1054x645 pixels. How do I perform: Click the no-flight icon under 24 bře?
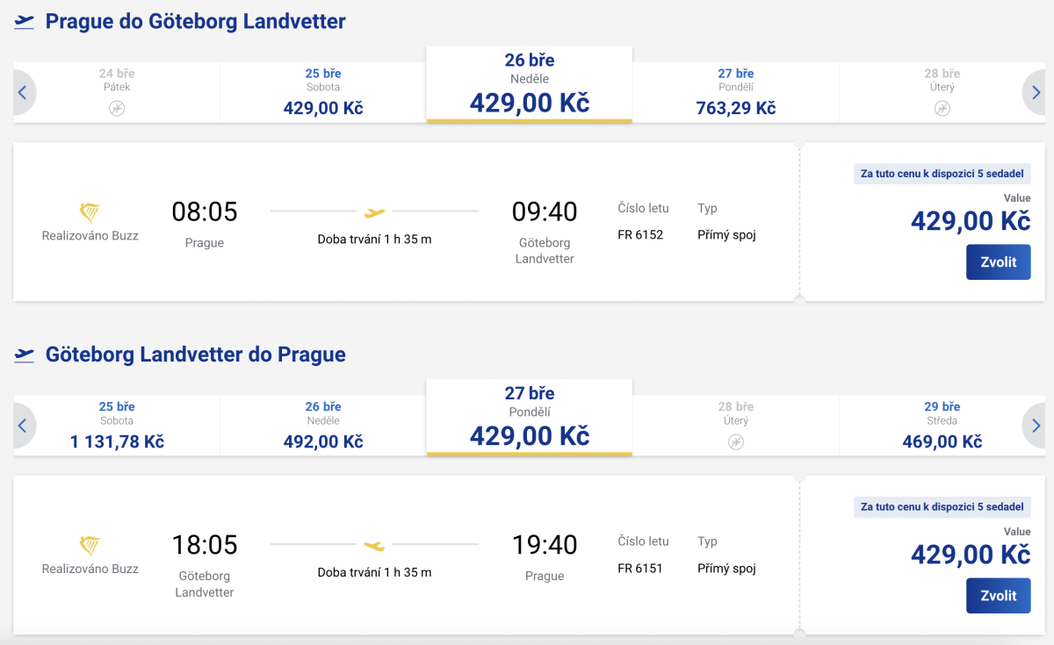[117, 108]
